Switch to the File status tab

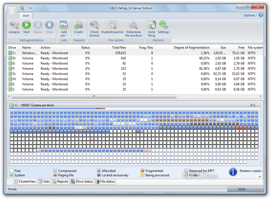click(x=105, y=181)
